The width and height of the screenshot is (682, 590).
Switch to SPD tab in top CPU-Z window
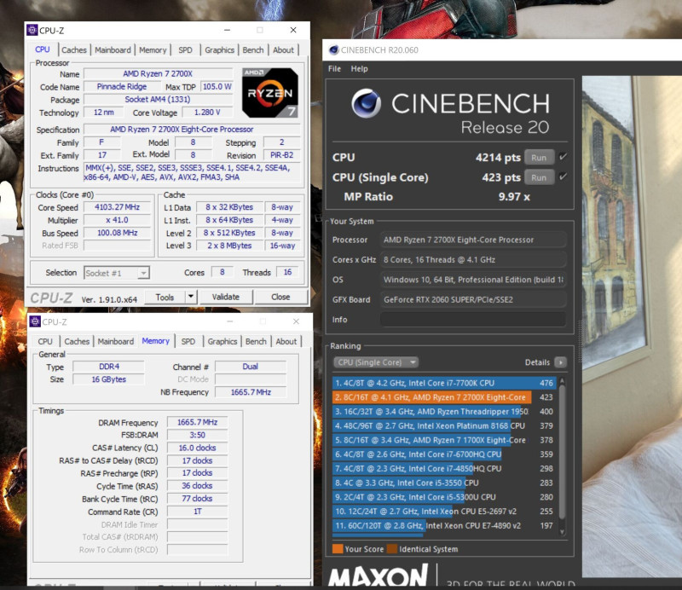pos(185,50)
